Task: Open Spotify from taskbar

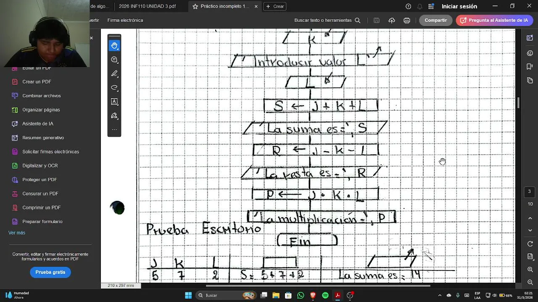Action: click(325, 295)
